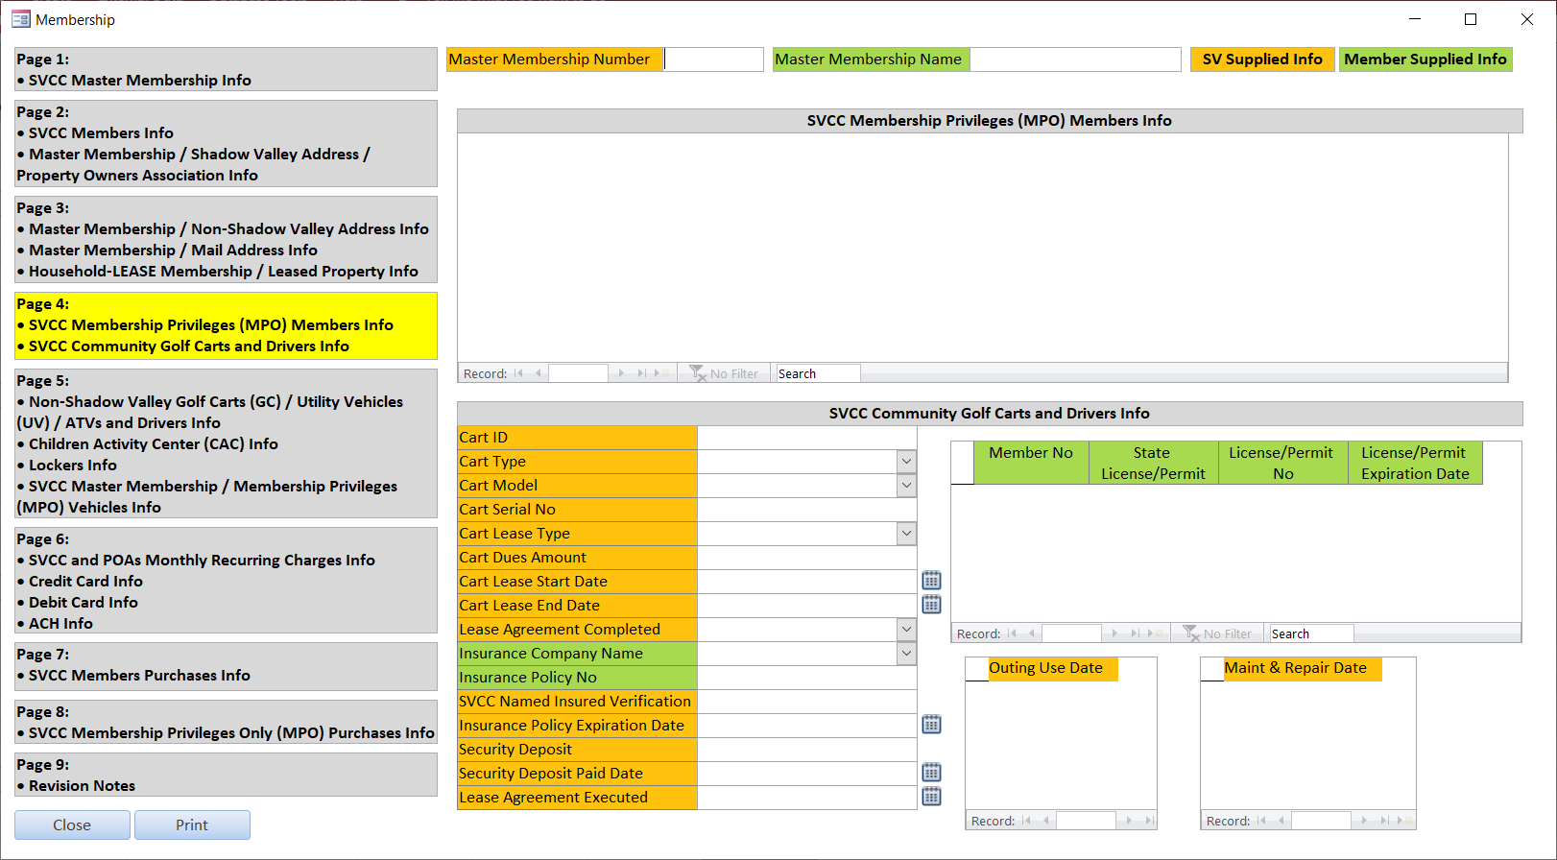Expand the Cart Type dropdown
1557x860 pixels.
click(906, 462)
